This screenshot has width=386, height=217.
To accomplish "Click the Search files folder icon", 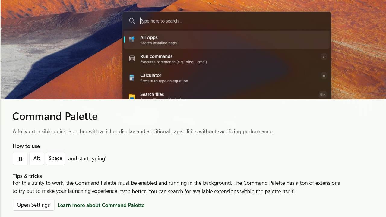I will 132,96.
